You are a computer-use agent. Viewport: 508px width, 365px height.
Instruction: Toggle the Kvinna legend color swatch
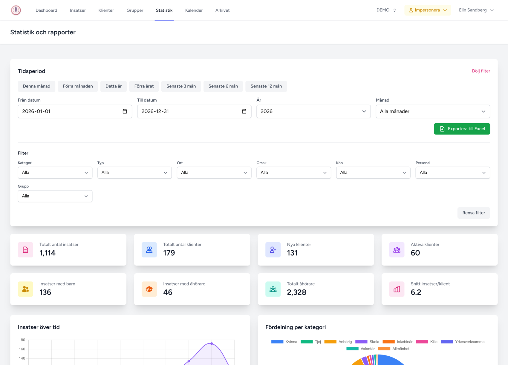tap(277, 342)
